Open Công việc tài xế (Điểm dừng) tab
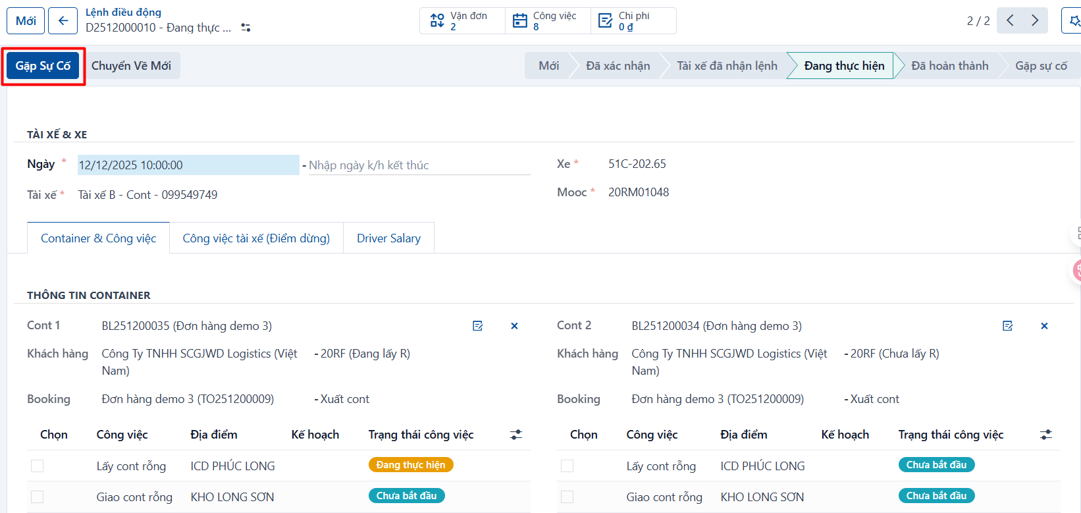Screen dimensions: 1081x513 point(256,238)
